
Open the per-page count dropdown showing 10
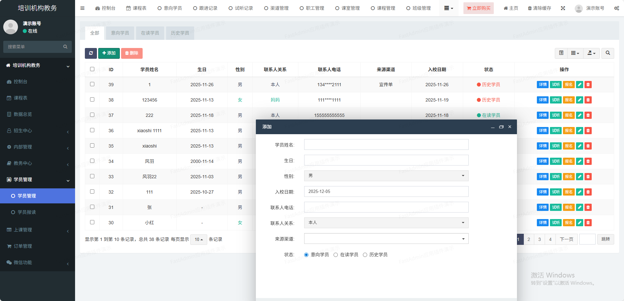pos(198,240)
